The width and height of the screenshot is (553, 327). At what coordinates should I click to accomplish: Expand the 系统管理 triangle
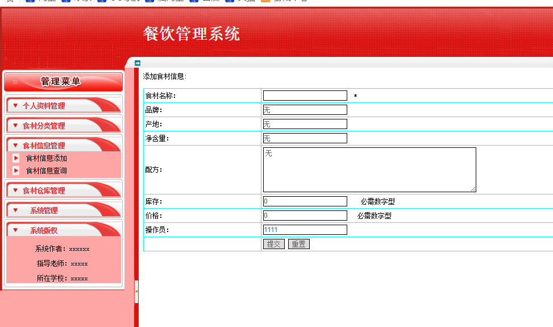(x=15, y=210)
